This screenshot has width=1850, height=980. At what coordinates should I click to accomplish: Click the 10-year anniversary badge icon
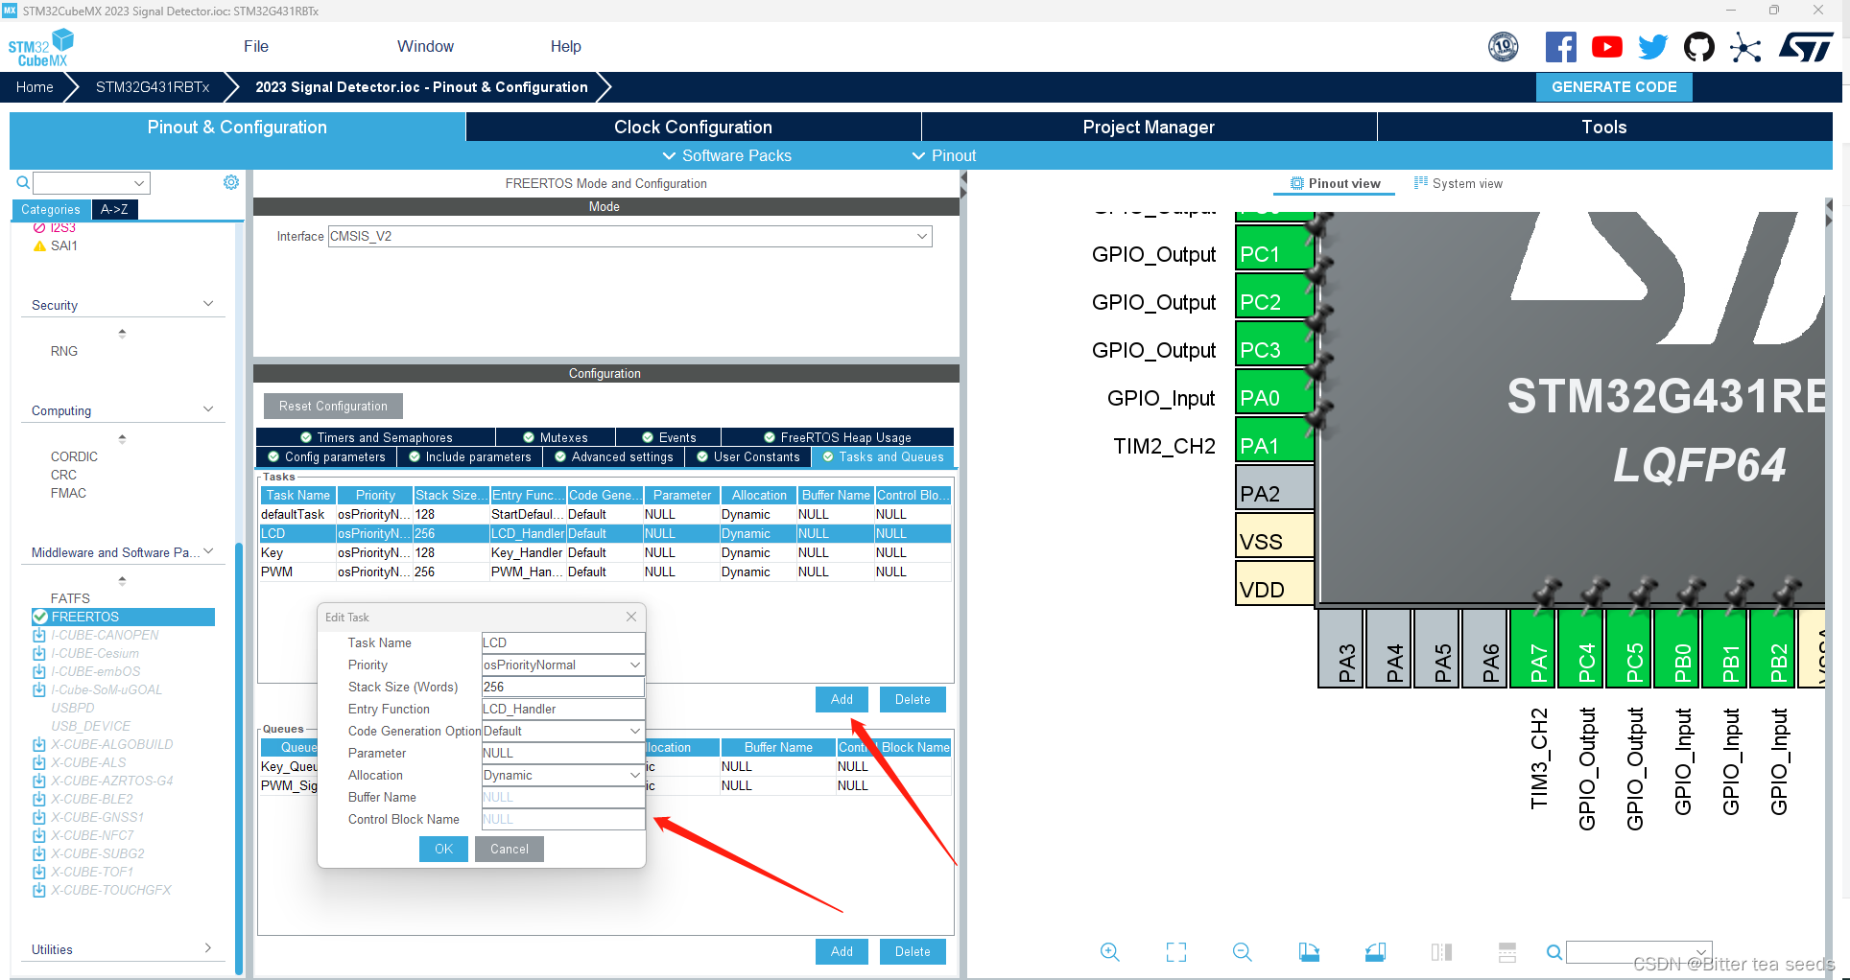pyautogui.click(x=1504, y=46)
